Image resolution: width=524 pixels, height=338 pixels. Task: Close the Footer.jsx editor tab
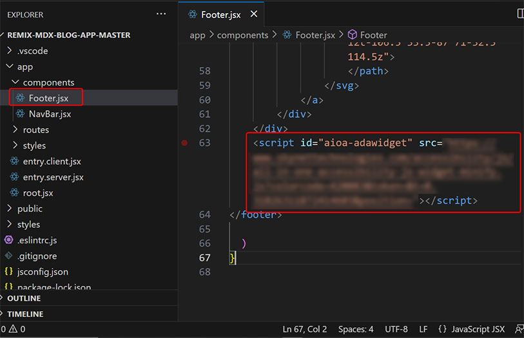tap(254, 14)
